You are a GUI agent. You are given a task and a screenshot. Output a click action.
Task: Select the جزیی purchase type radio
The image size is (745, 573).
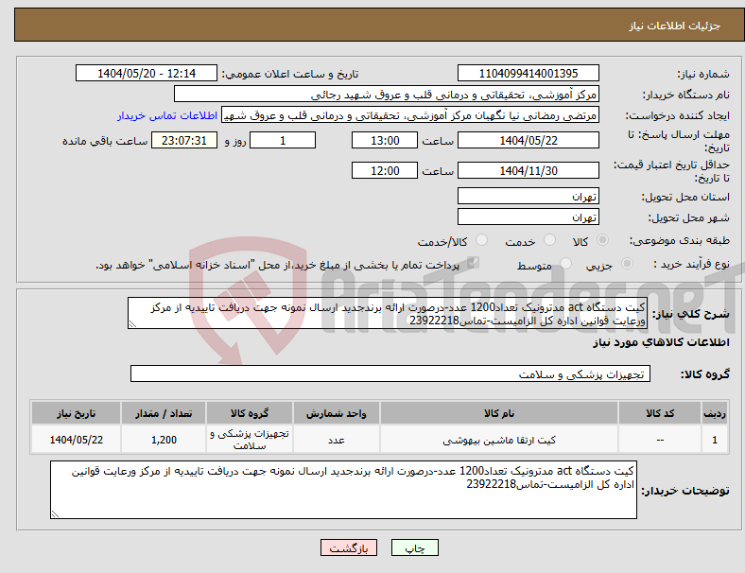pyautogui.click(x=627, y=263)
